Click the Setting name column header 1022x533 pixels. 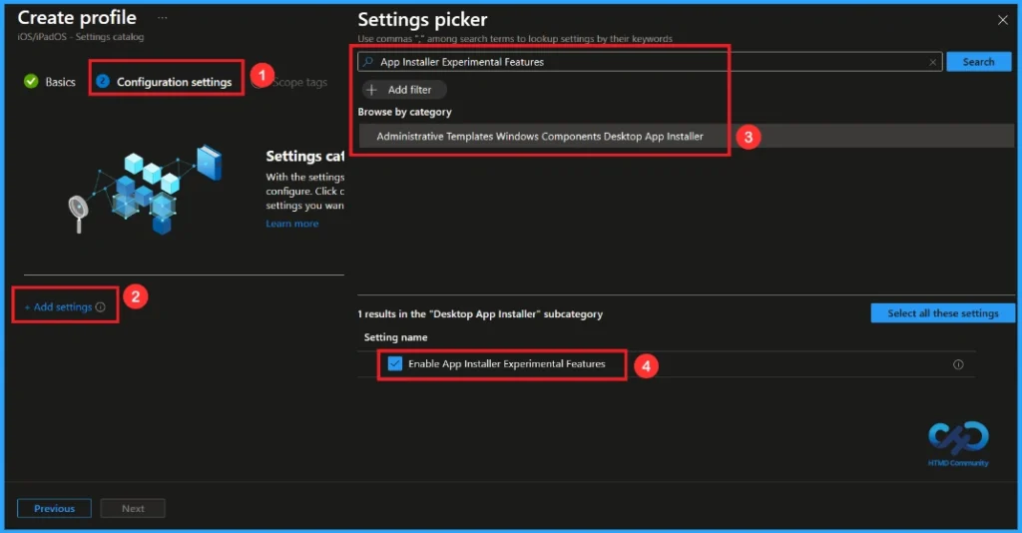pyautogui.click(x=395, y=337)
